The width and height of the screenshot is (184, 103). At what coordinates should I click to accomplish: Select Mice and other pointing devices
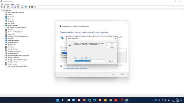click(18, 36)
